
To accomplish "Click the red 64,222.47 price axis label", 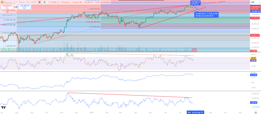I will (x=255, y=35).
